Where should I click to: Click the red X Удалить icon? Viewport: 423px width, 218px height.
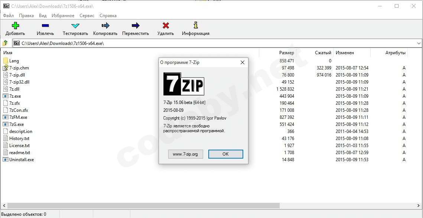pyautogui.click(x=166, y=26)
